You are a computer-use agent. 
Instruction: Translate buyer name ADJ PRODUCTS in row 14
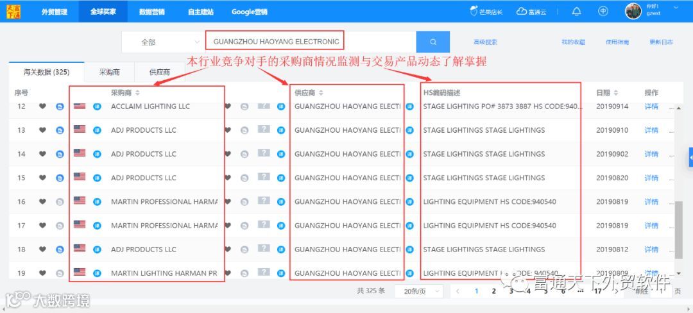98,154
